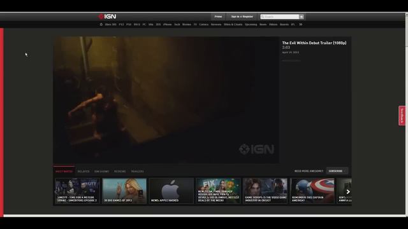
Task: Open Tech nav menu item
Action: [x=177, y=24]
